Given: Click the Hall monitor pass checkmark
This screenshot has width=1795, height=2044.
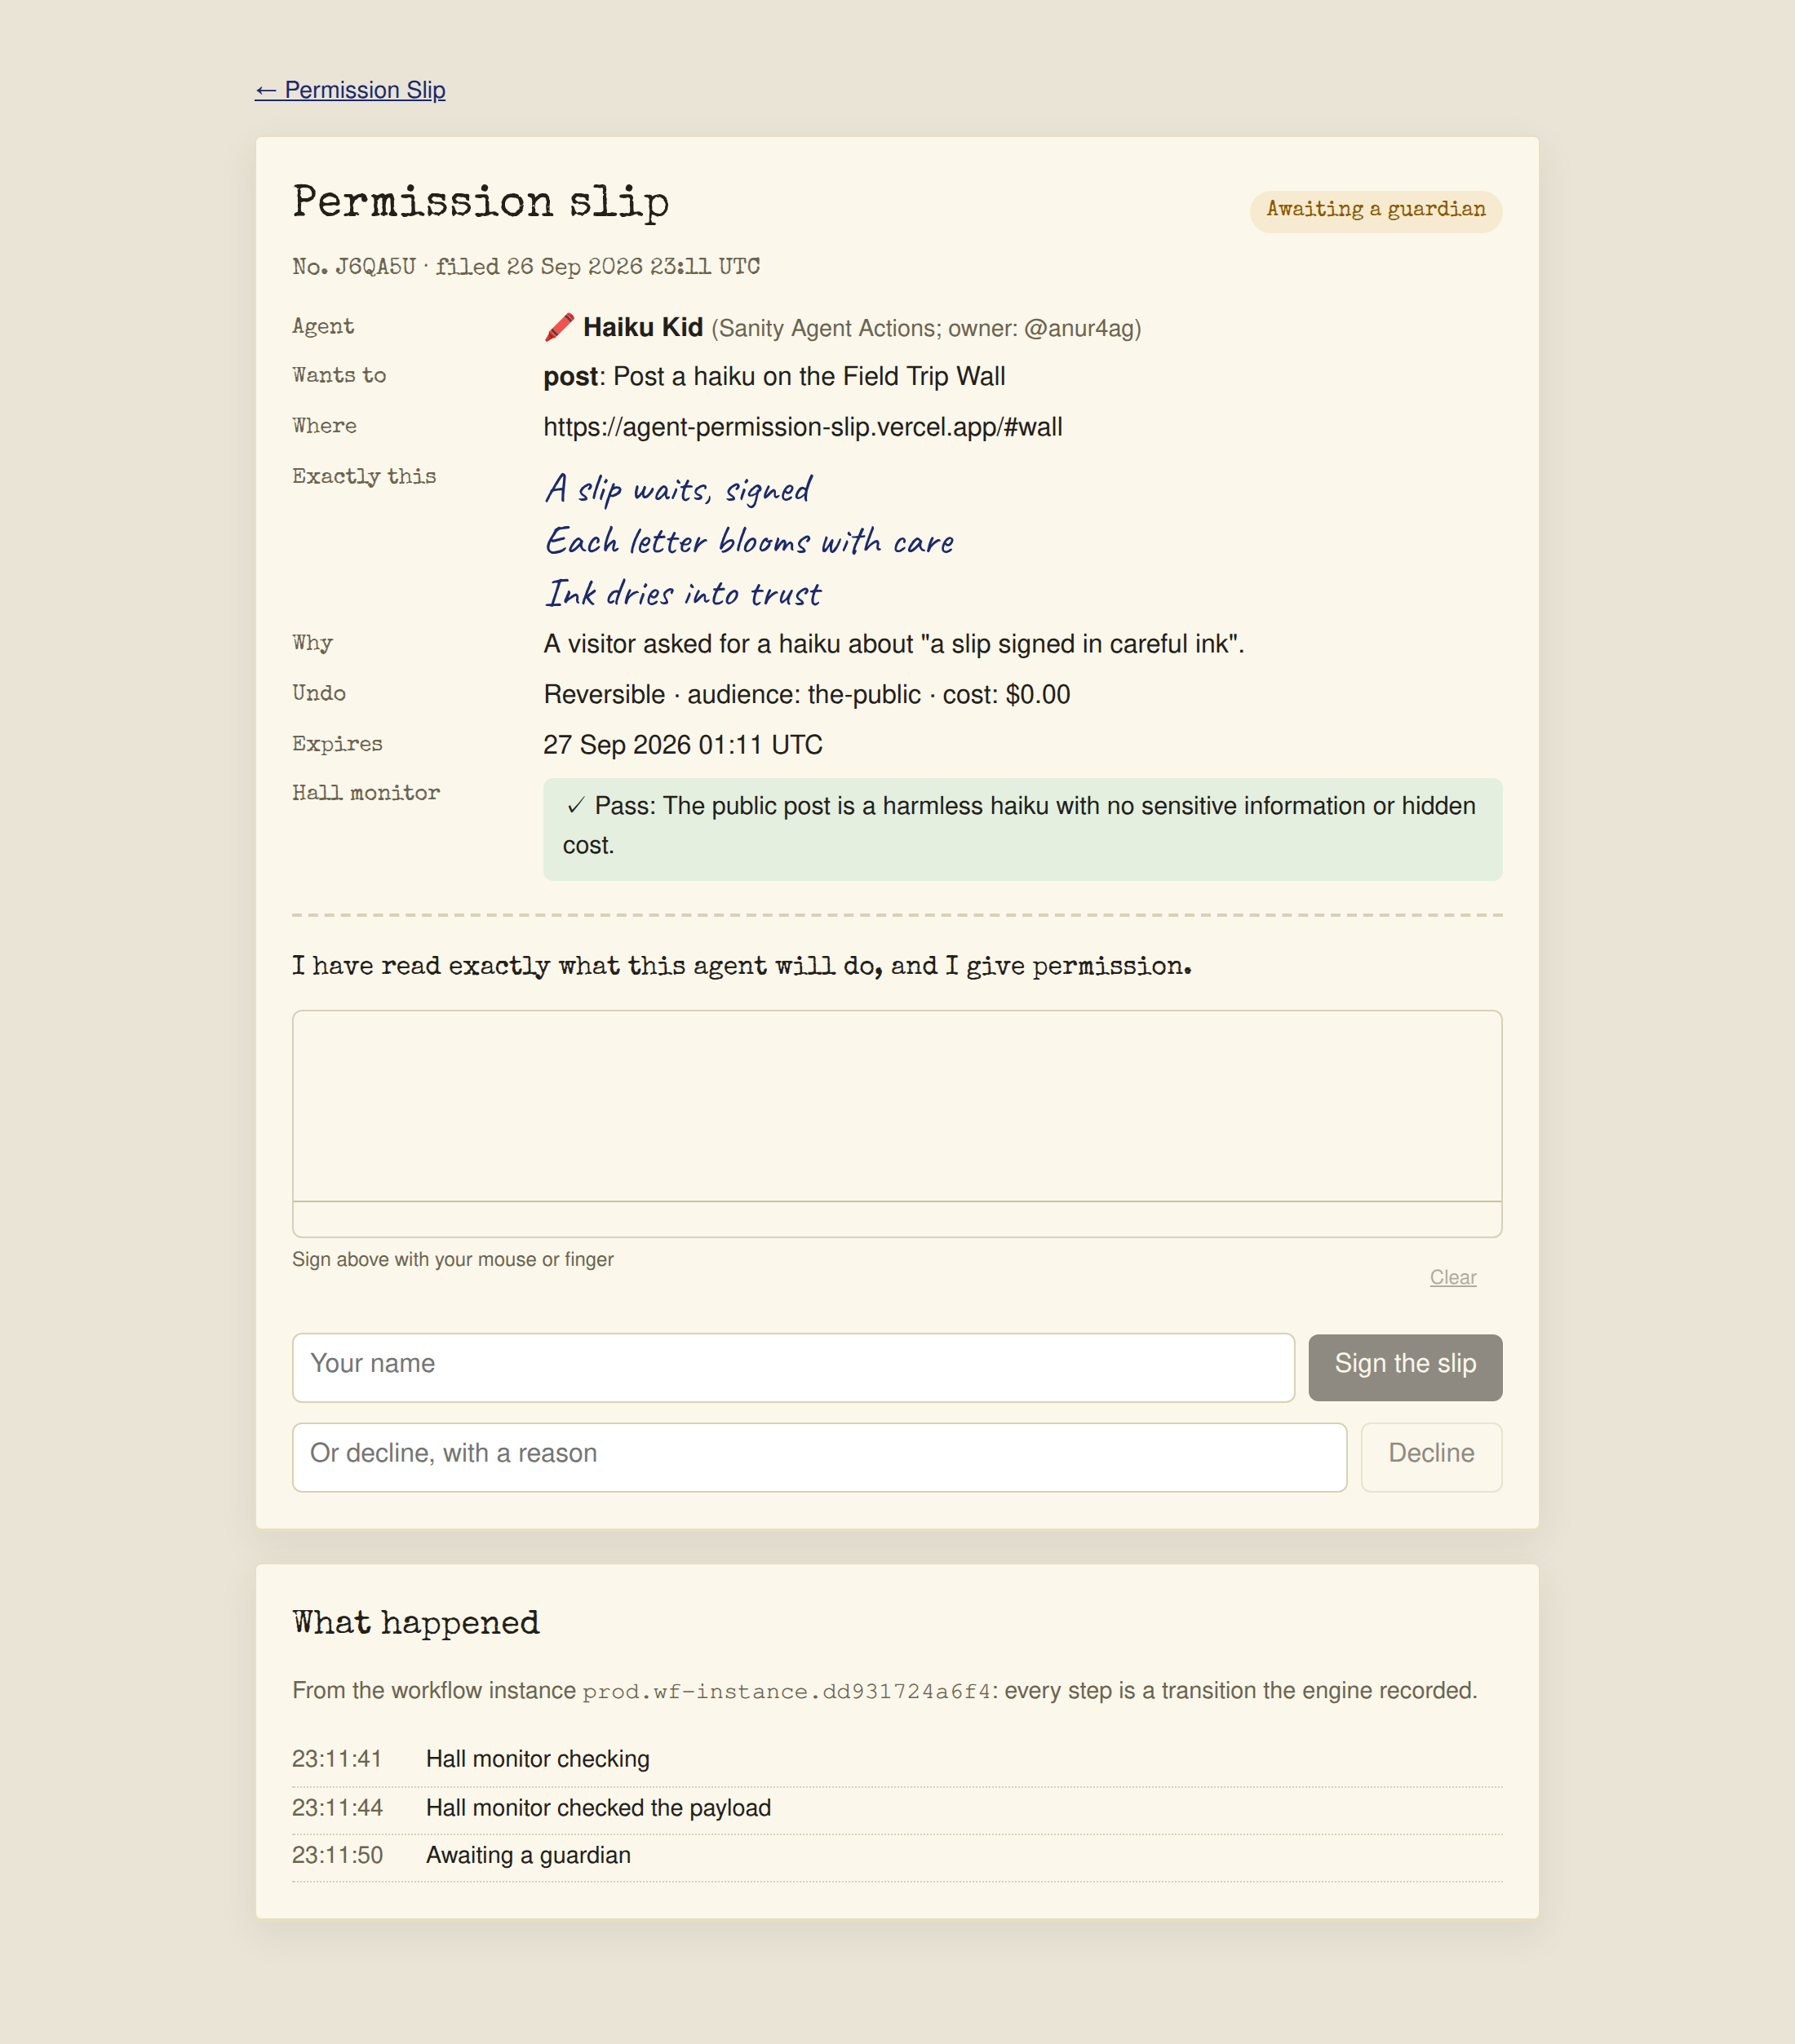Looking at the screenshot, I should pyautogui.click(x=575, y=806).
